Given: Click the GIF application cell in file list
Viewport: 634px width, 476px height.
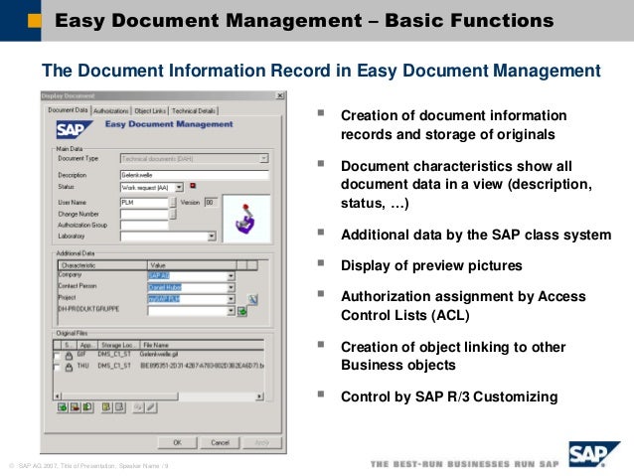Looking at the screenshot, I should coord(82,355).
